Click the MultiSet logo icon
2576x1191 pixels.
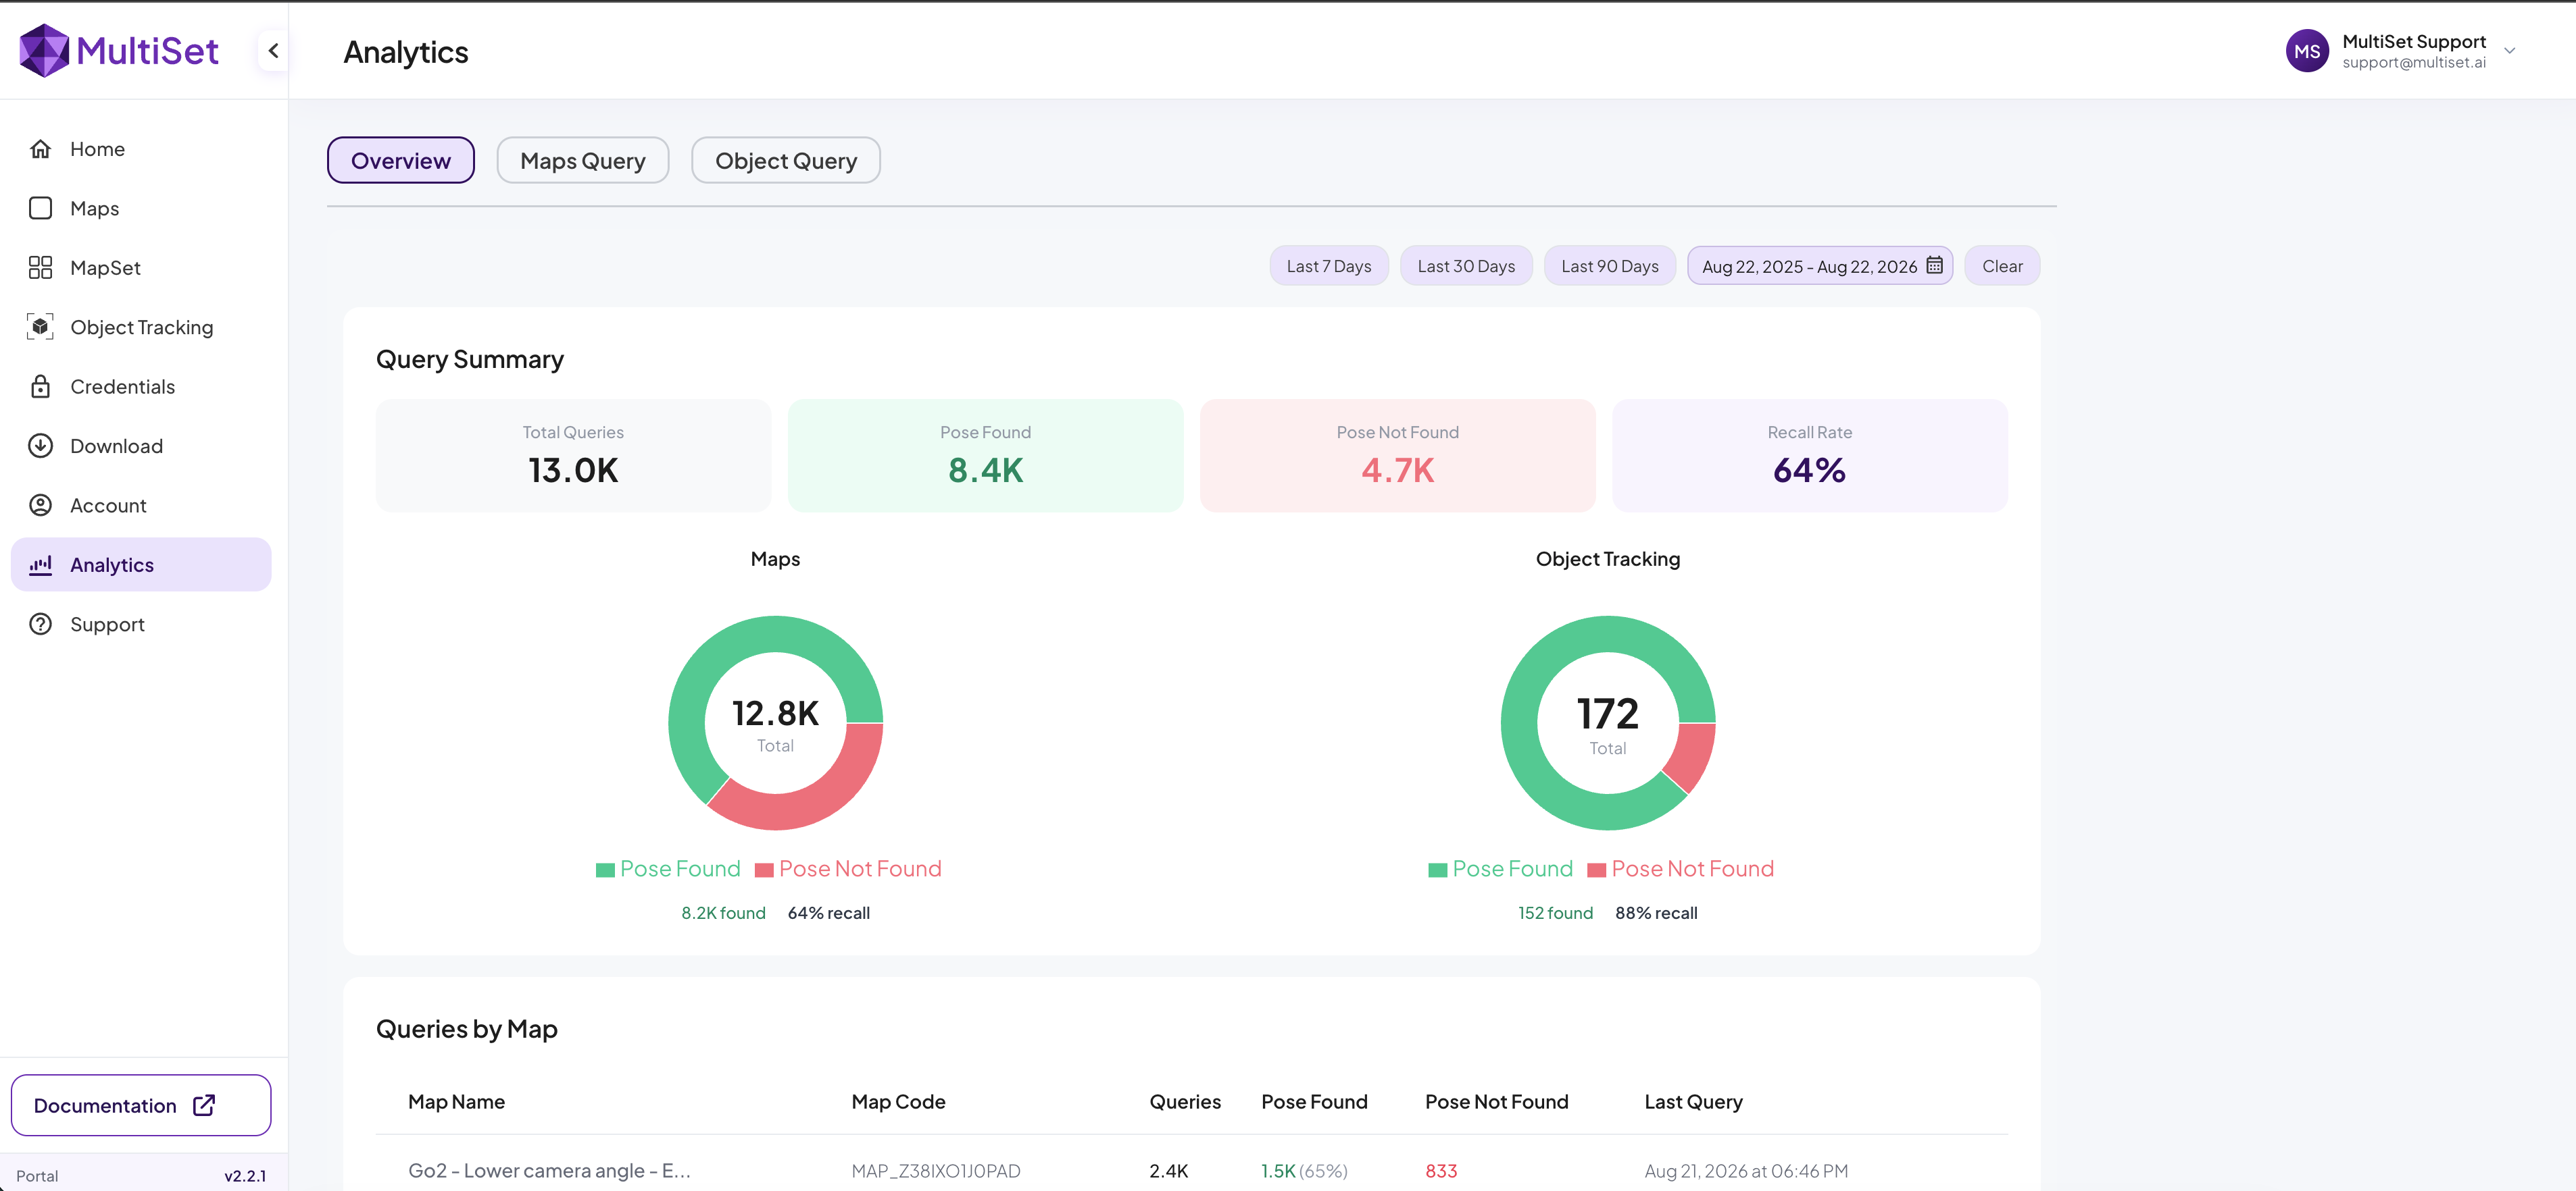click(x=44, y=51)
